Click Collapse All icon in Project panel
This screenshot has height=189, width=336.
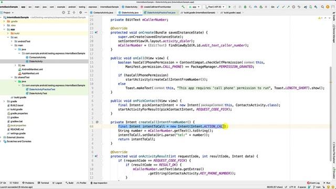pyautogui.click(x=74, y=13)
